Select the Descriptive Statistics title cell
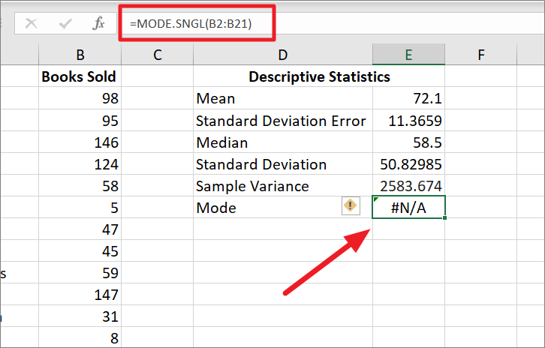 [319, 76]
